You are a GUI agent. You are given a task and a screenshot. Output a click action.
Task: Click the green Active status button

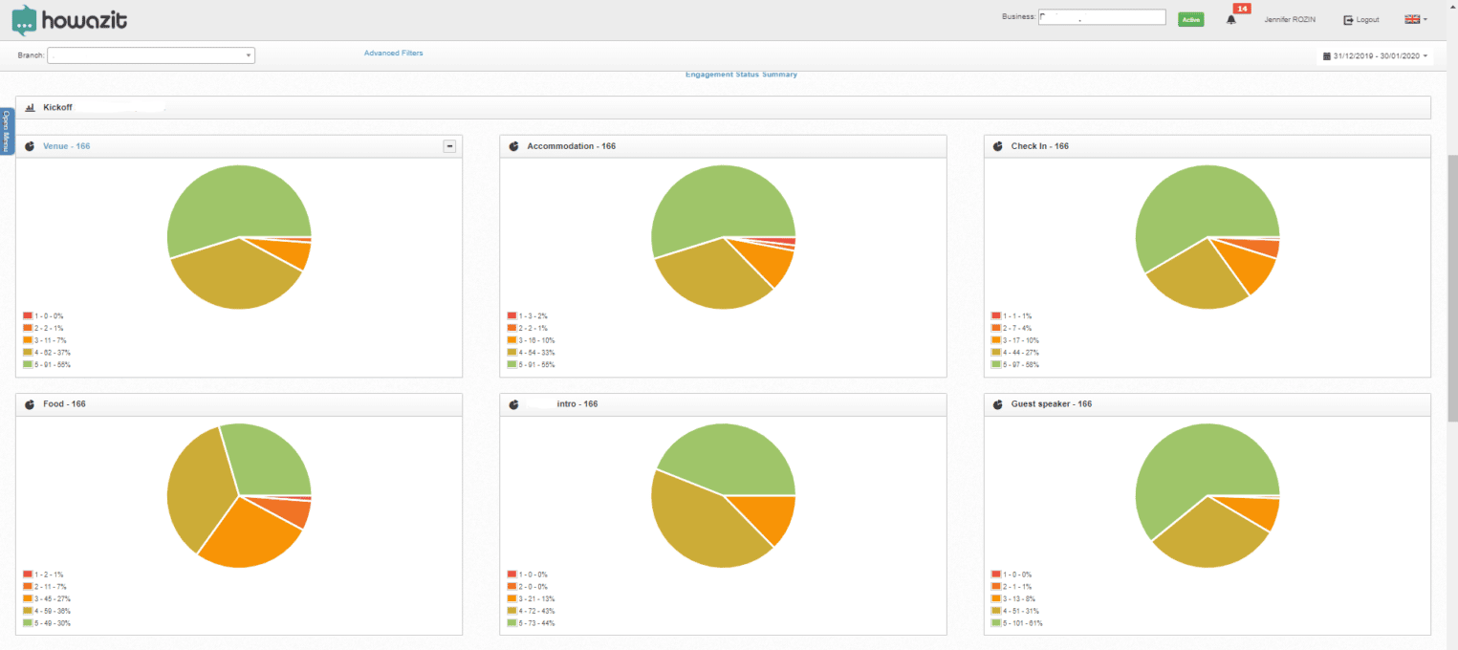(x=1190, y=19)
